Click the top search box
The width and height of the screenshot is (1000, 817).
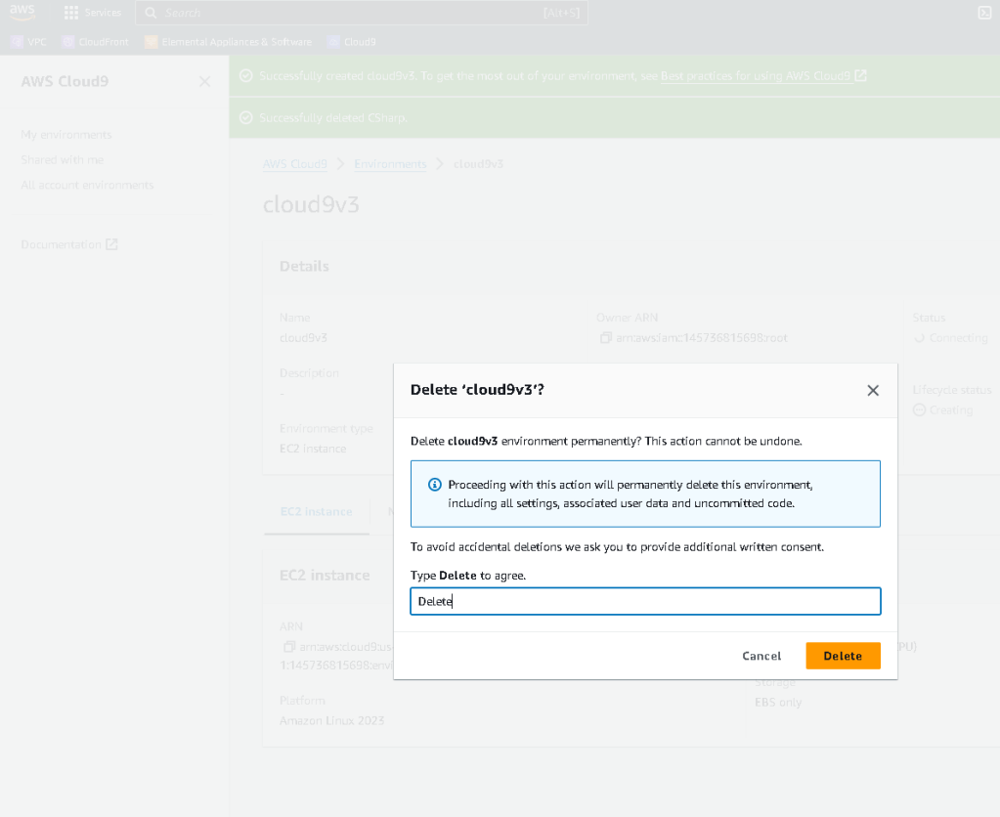362,13
